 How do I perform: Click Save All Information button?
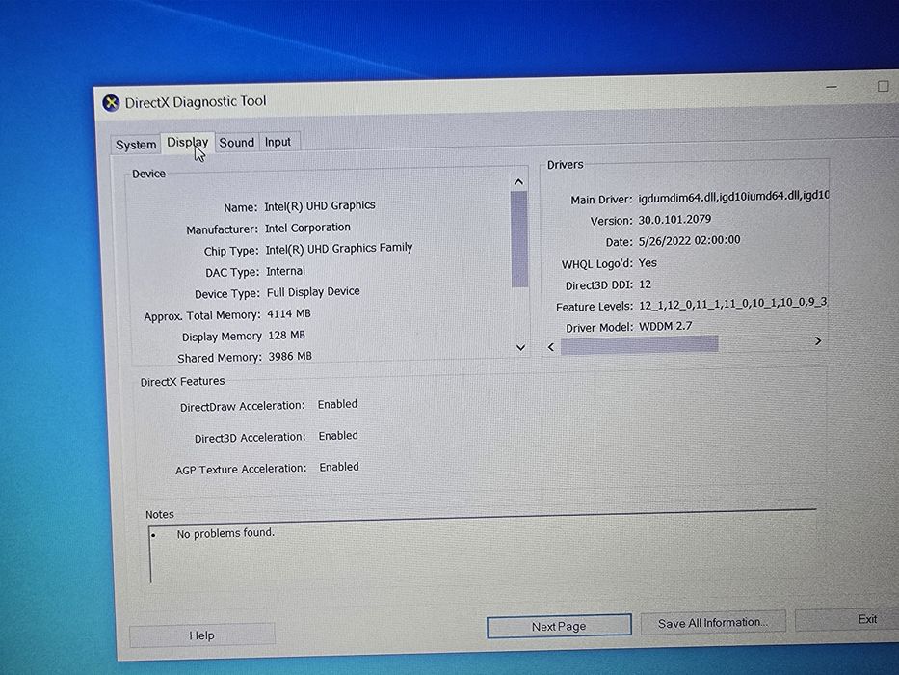712,623
